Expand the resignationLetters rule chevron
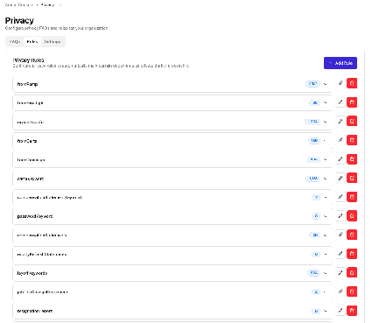Screen dimensions: 372x323 click(x=326, y=311)
